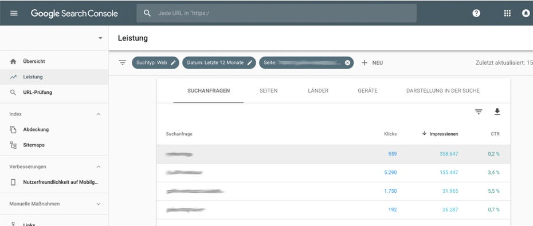This screenshot has height=226, width=533.
Task: Click the Sitemaps tree icon
Action: coord(13,145)
